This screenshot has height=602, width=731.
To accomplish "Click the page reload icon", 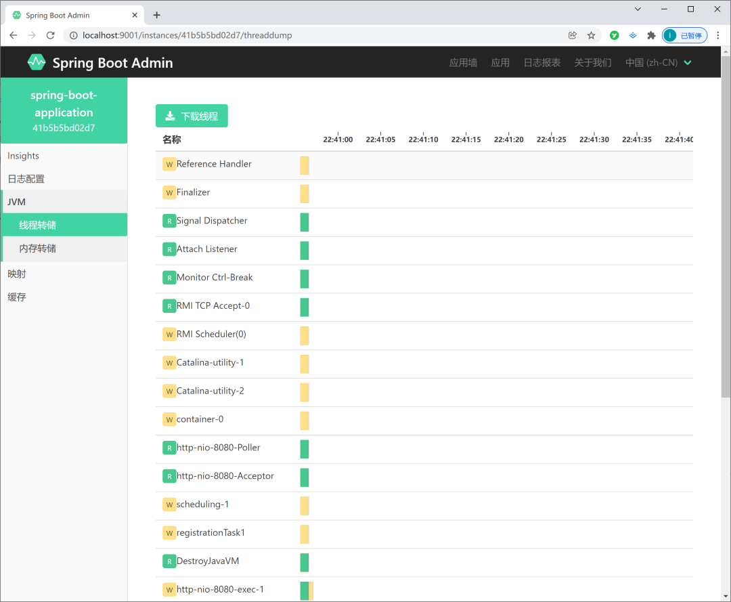I will point(50,35).
